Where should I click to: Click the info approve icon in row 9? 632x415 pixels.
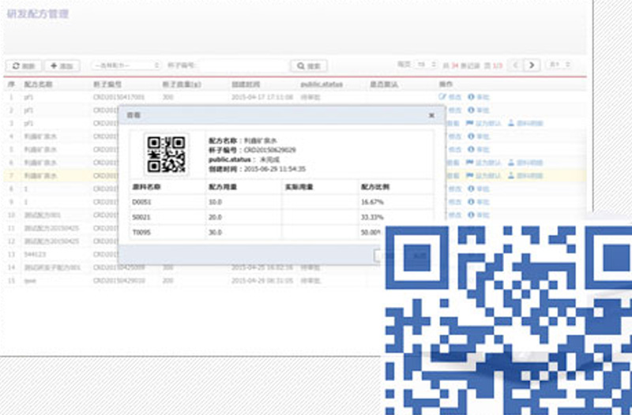[x=471, y=202]
